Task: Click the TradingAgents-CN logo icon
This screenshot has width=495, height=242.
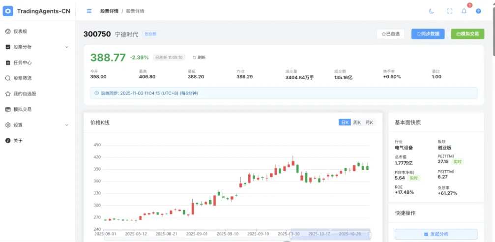Action: point(8,11)
